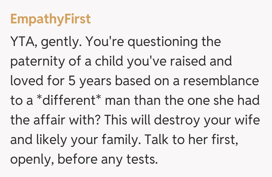Click the phrase "Talk to her first,"
The height and width of the screenshot is (177, 272).
[192, 140]
